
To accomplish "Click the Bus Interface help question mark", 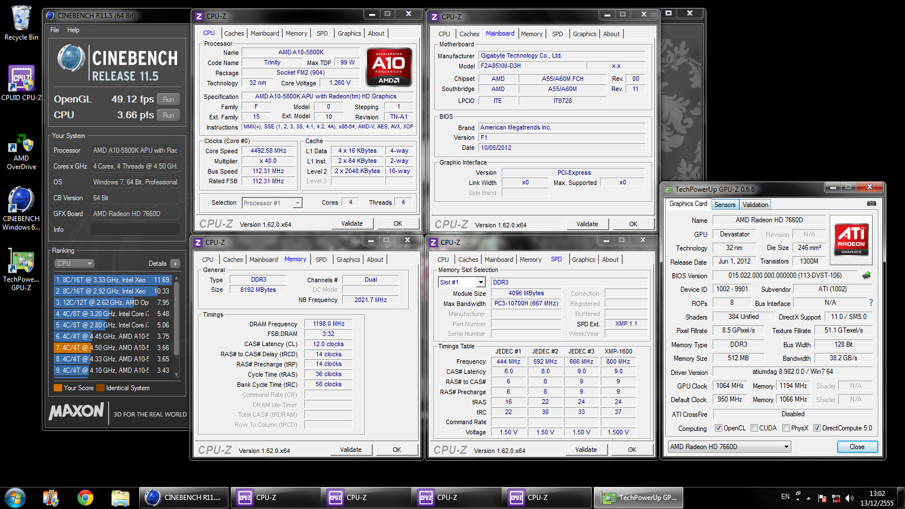I will 871,303.
